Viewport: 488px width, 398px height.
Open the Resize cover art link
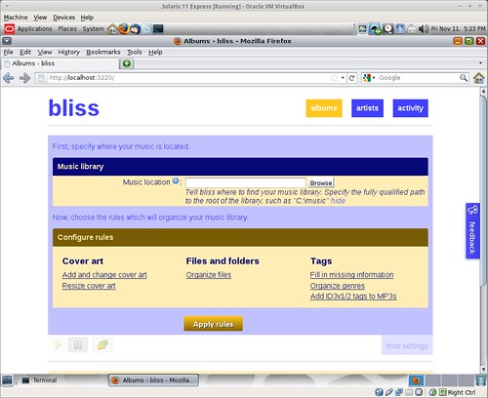pos(89,286)
